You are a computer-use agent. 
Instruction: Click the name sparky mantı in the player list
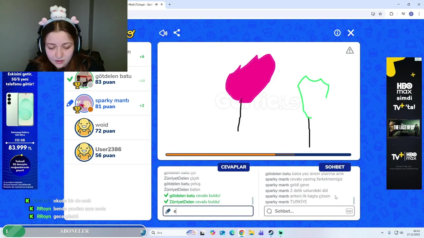point(112,100)
